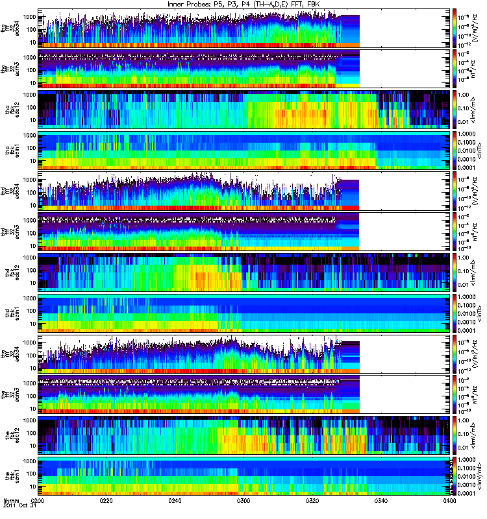487x519 pixels.
Task: Click the 'thd fff 32 scm3' y-axis label
Action: tap(10, 232)
